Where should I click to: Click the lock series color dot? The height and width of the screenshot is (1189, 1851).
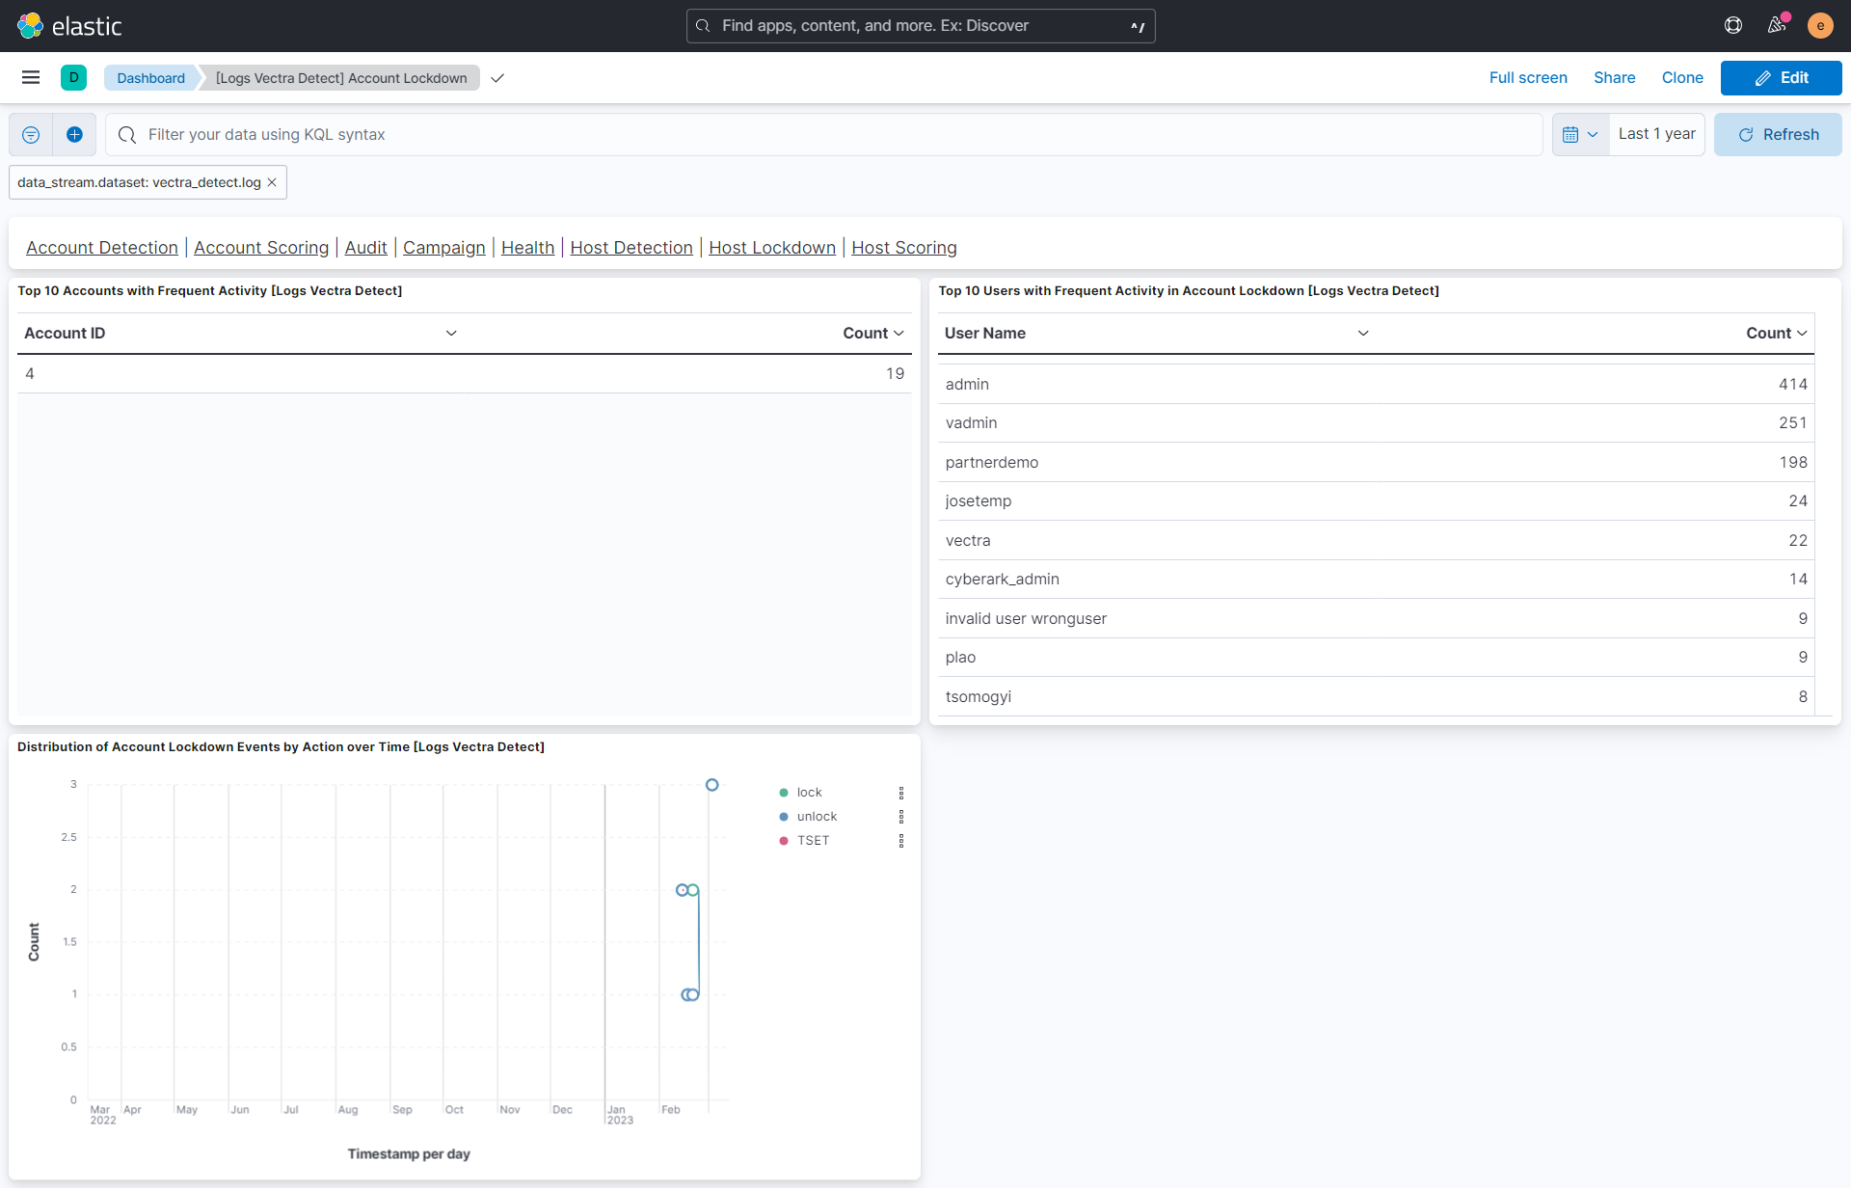(x=784, y=793)
